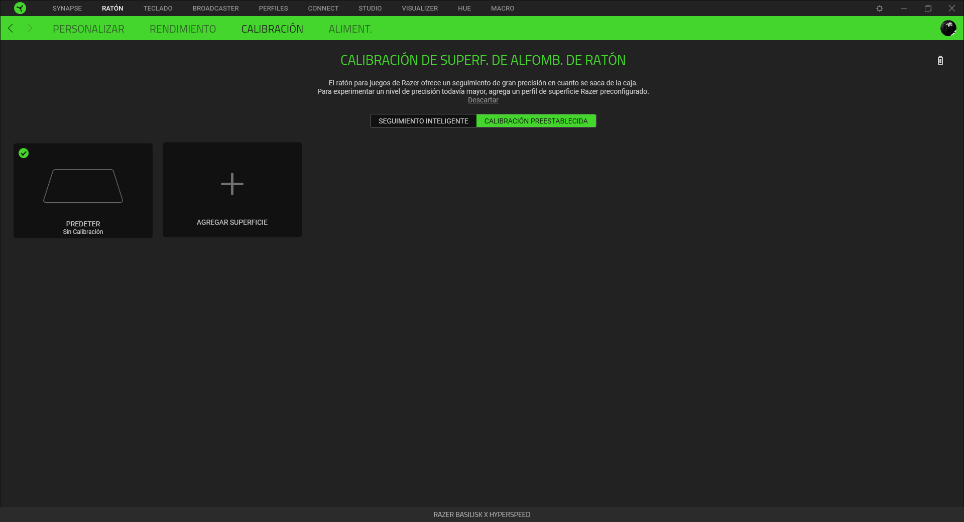The height and width of the screenshot is (522, 964).
Task: Minimize the Razer Synapse window
Action: pyautogui.click(x=904, y=9)
